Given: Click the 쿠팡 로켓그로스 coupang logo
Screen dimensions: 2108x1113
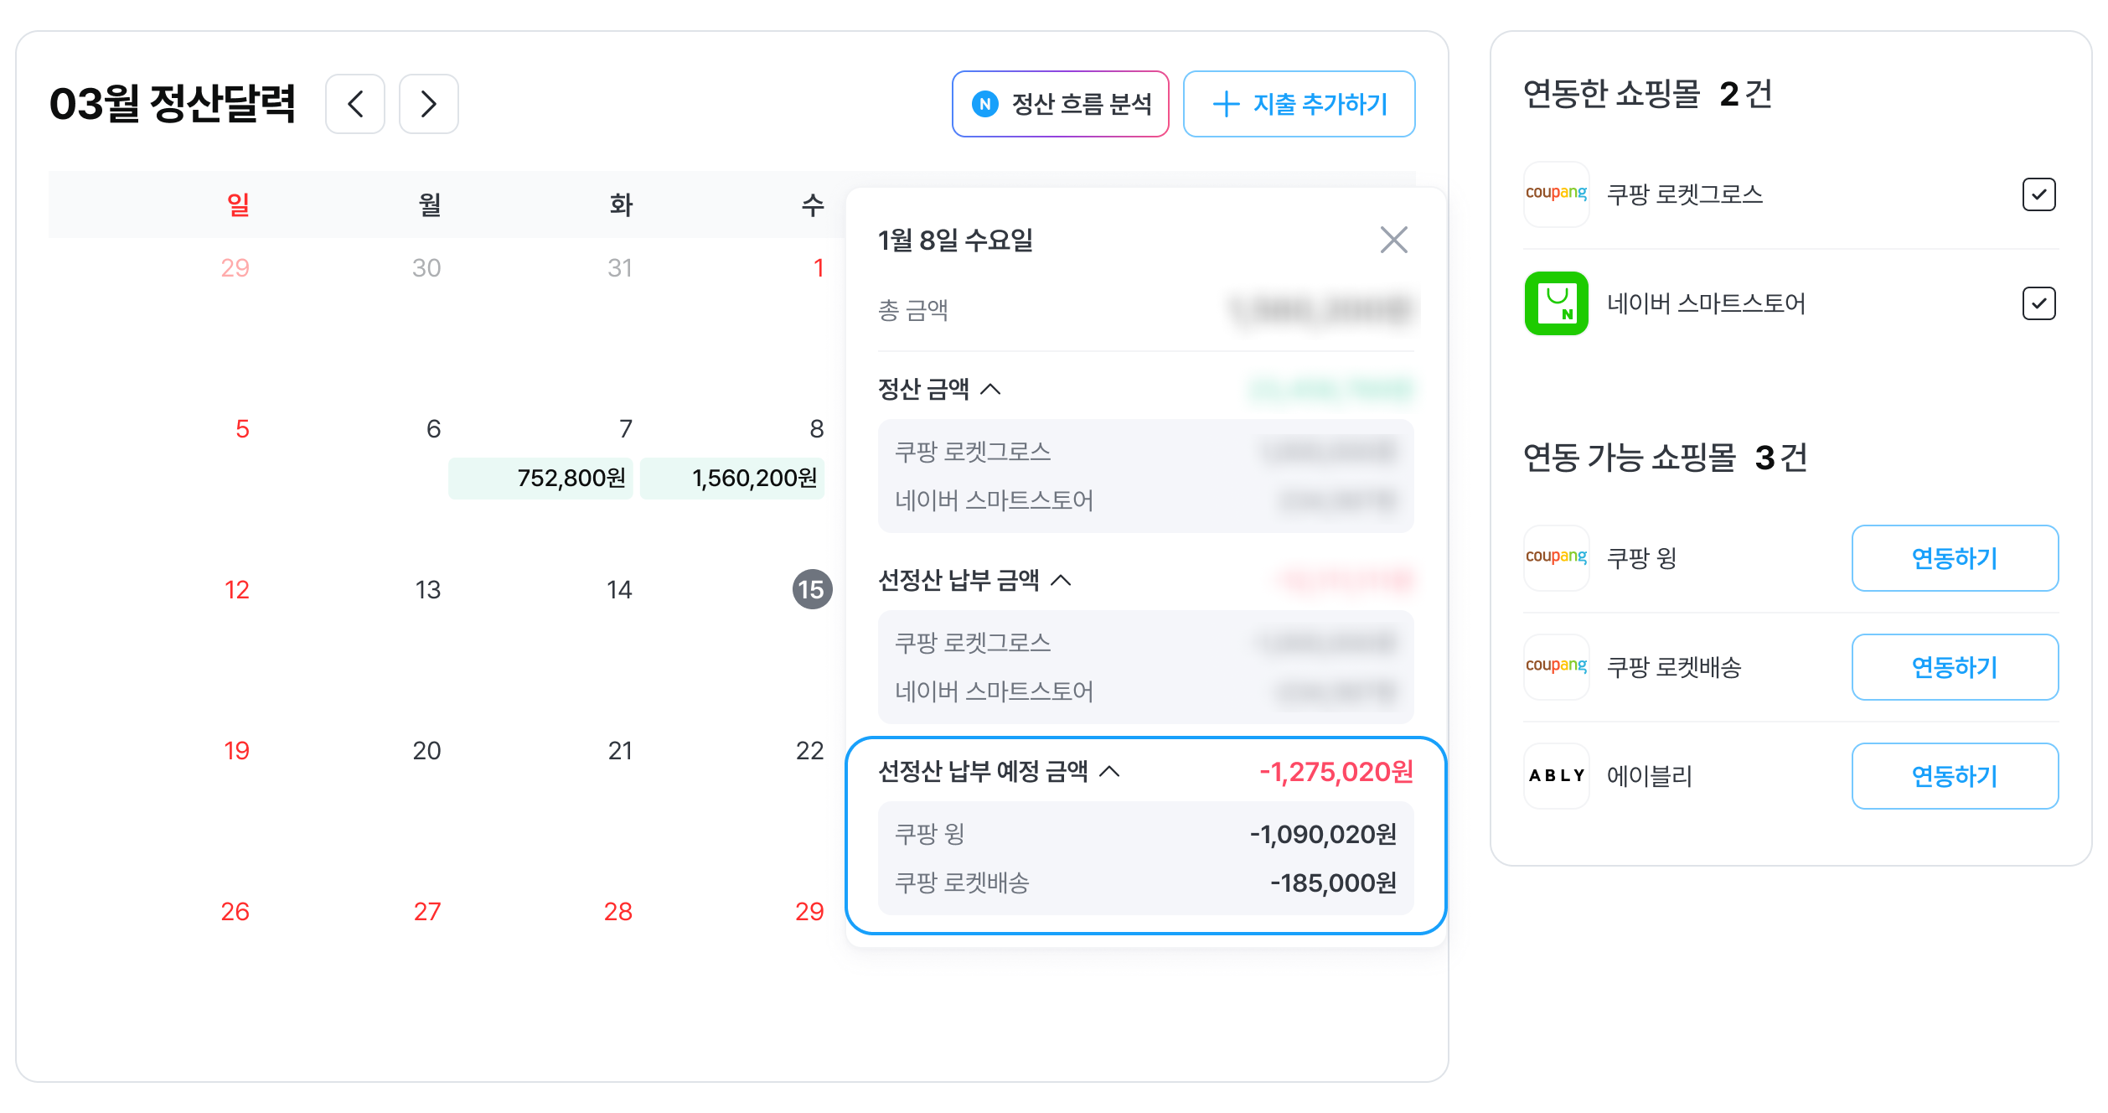Looking at the screenshot, I should 1556,194.
